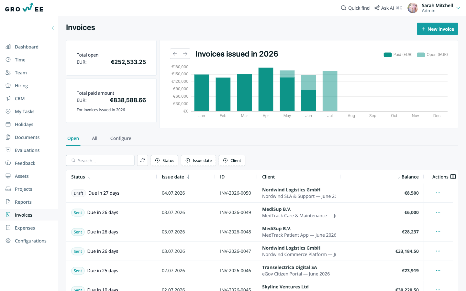Open Evaluations in sidebar
466x291 pixels.
coord(27,150)
